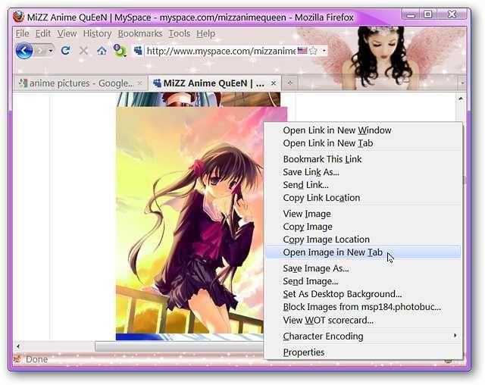Select Copy Link Location
Viewport: 485px width, 385px height.
coord(321,198)
